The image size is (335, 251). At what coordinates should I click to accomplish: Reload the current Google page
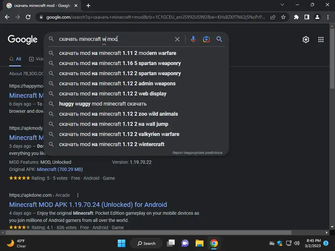28,17
